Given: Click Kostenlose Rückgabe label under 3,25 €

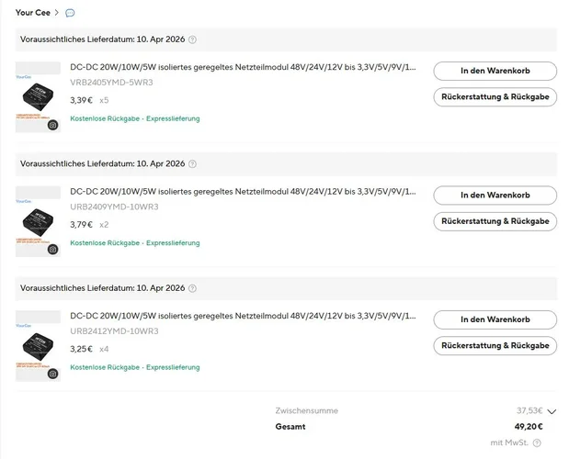Looking at the screenshot, I should 105,367.
